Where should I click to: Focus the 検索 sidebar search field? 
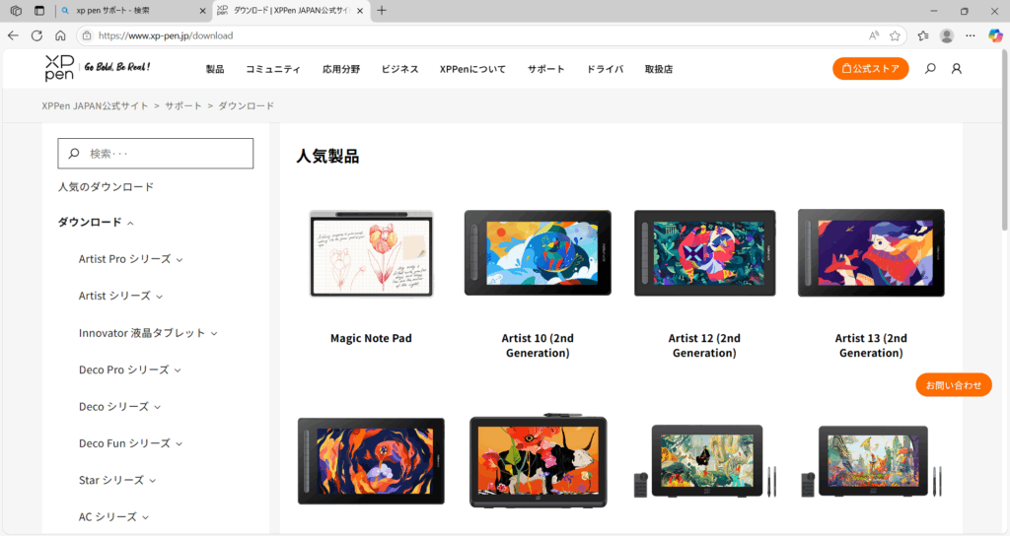[155, 153]
